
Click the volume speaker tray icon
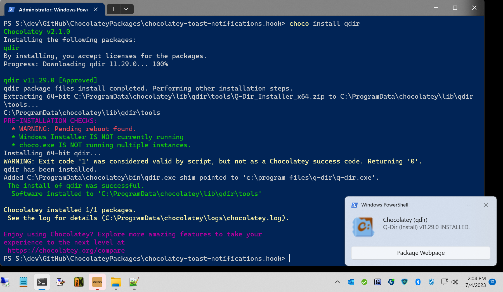click(455, 282)
